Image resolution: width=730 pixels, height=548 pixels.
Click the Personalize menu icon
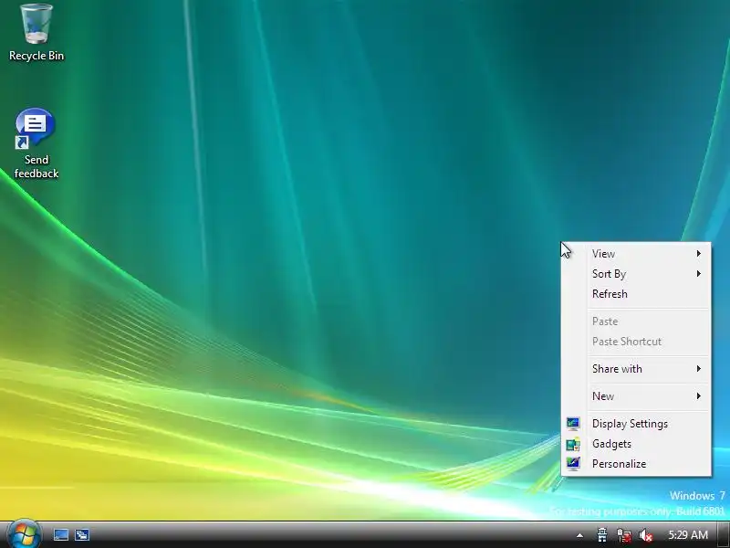[x=573, y=464]
